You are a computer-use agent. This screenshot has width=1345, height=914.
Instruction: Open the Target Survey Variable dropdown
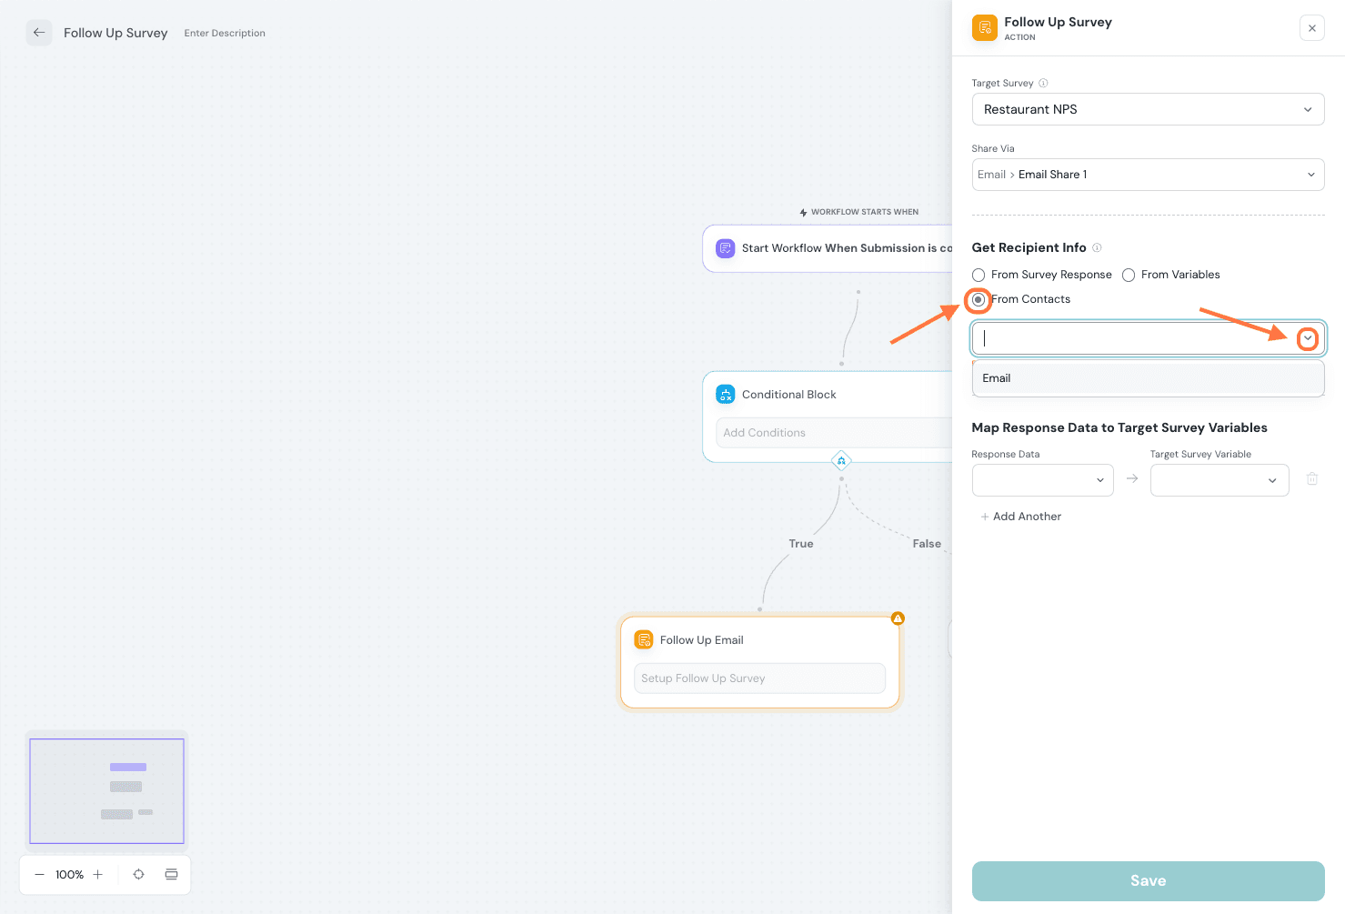click(1219, 480)
